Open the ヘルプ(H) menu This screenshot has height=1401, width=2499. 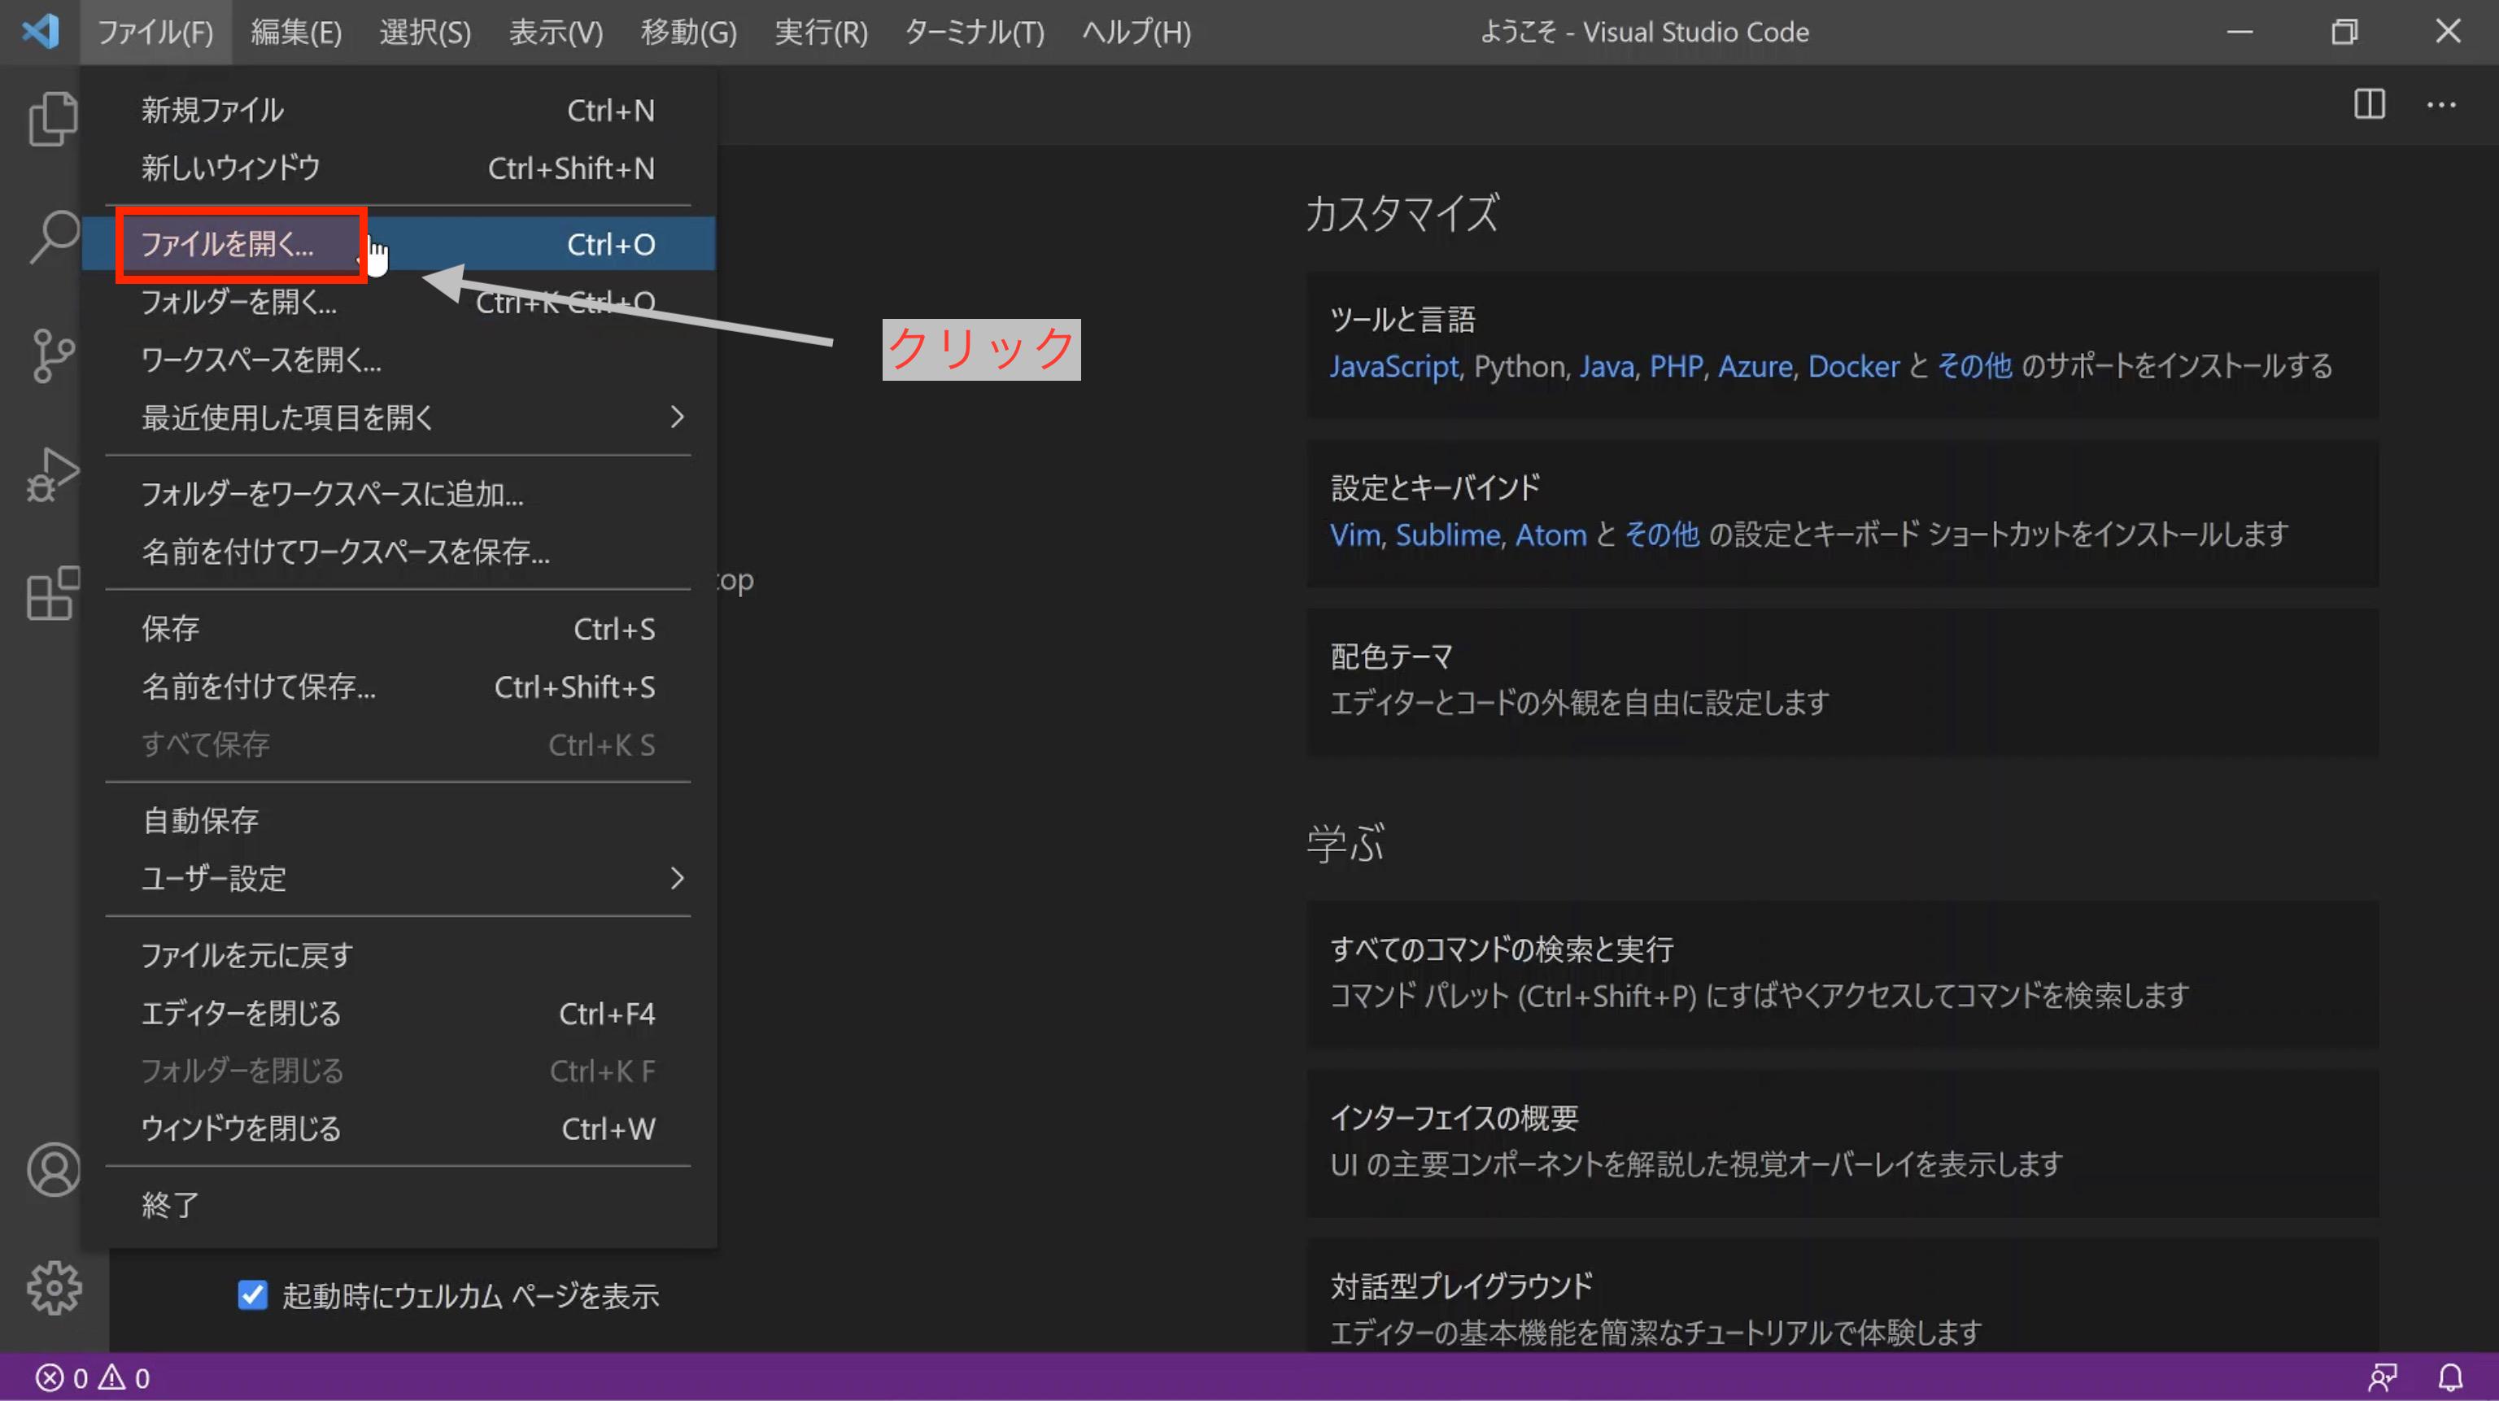coord(1136,32)
